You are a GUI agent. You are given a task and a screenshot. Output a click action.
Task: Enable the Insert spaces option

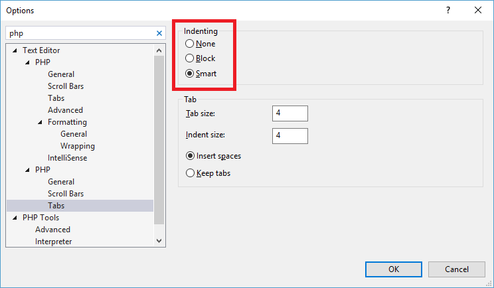pyautogui.click(x=191, y=156)
